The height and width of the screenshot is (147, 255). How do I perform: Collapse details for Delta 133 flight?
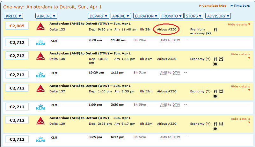[239, 24]
